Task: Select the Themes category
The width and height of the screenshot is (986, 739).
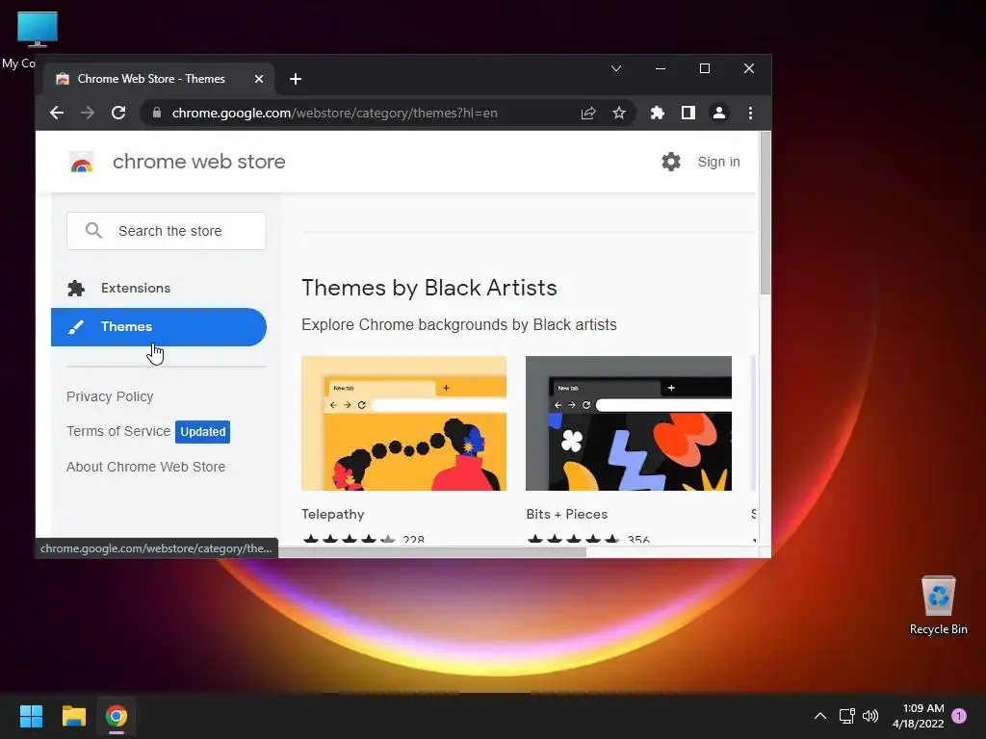Action: pos(159,327)
